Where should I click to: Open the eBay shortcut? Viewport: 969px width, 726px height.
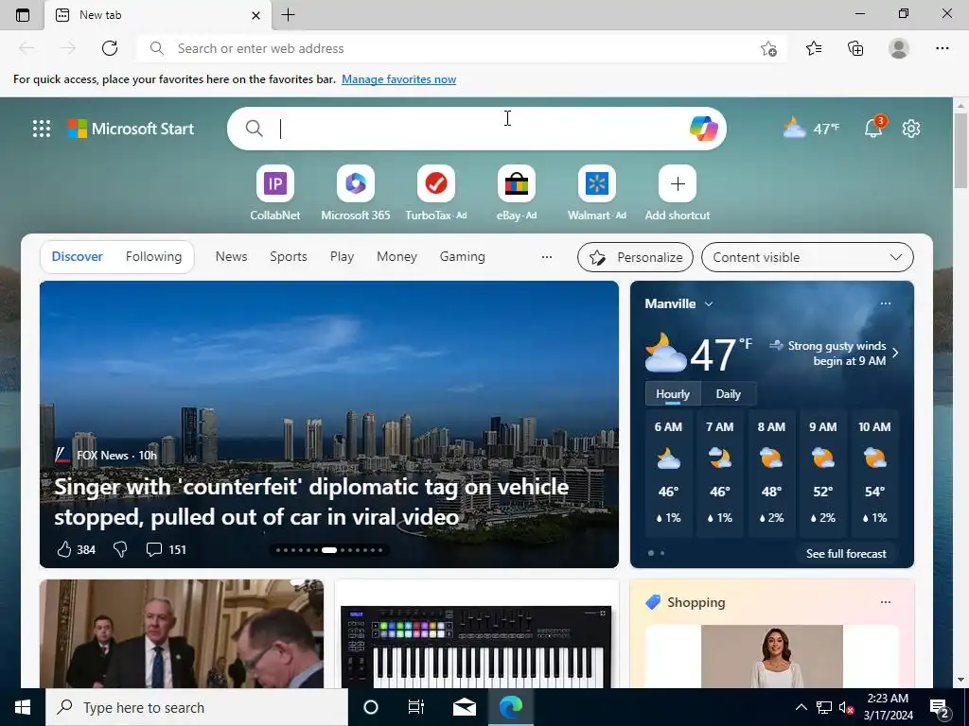[x=516, y=193]
